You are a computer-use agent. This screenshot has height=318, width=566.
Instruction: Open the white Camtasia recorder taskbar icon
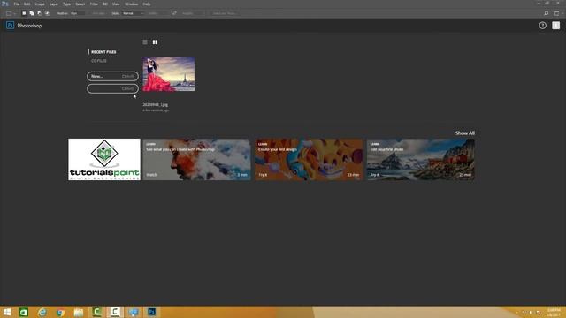[115, 312]
